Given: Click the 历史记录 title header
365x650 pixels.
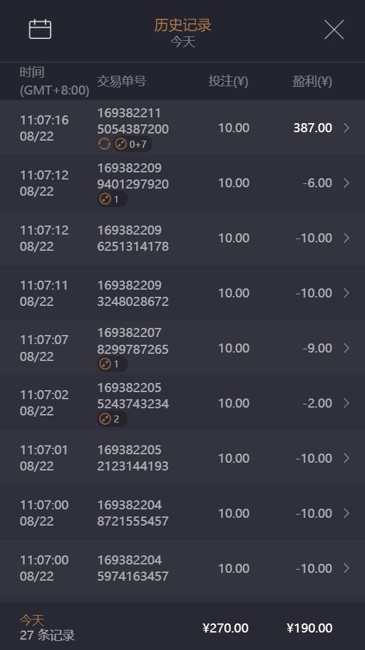Looking at the screenshot, I should [183, 25].
